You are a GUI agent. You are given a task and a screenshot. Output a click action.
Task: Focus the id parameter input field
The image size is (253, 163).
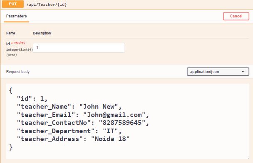pos(79,48)
